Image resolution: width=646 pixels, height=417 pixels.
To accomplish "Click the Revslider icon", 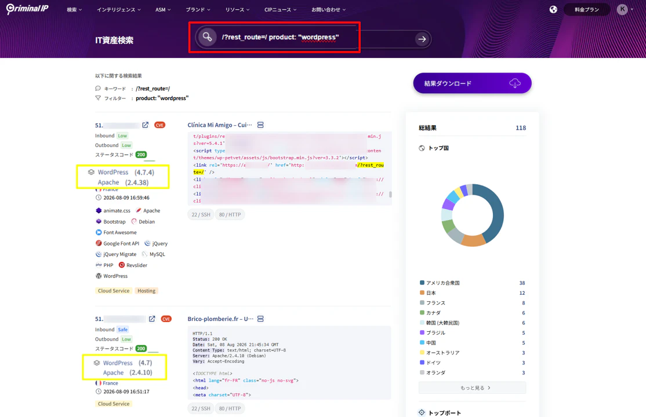I will point(122,265).
